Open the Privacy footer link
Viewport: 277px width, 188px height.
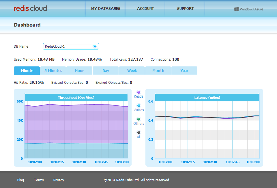click(59, 180)
